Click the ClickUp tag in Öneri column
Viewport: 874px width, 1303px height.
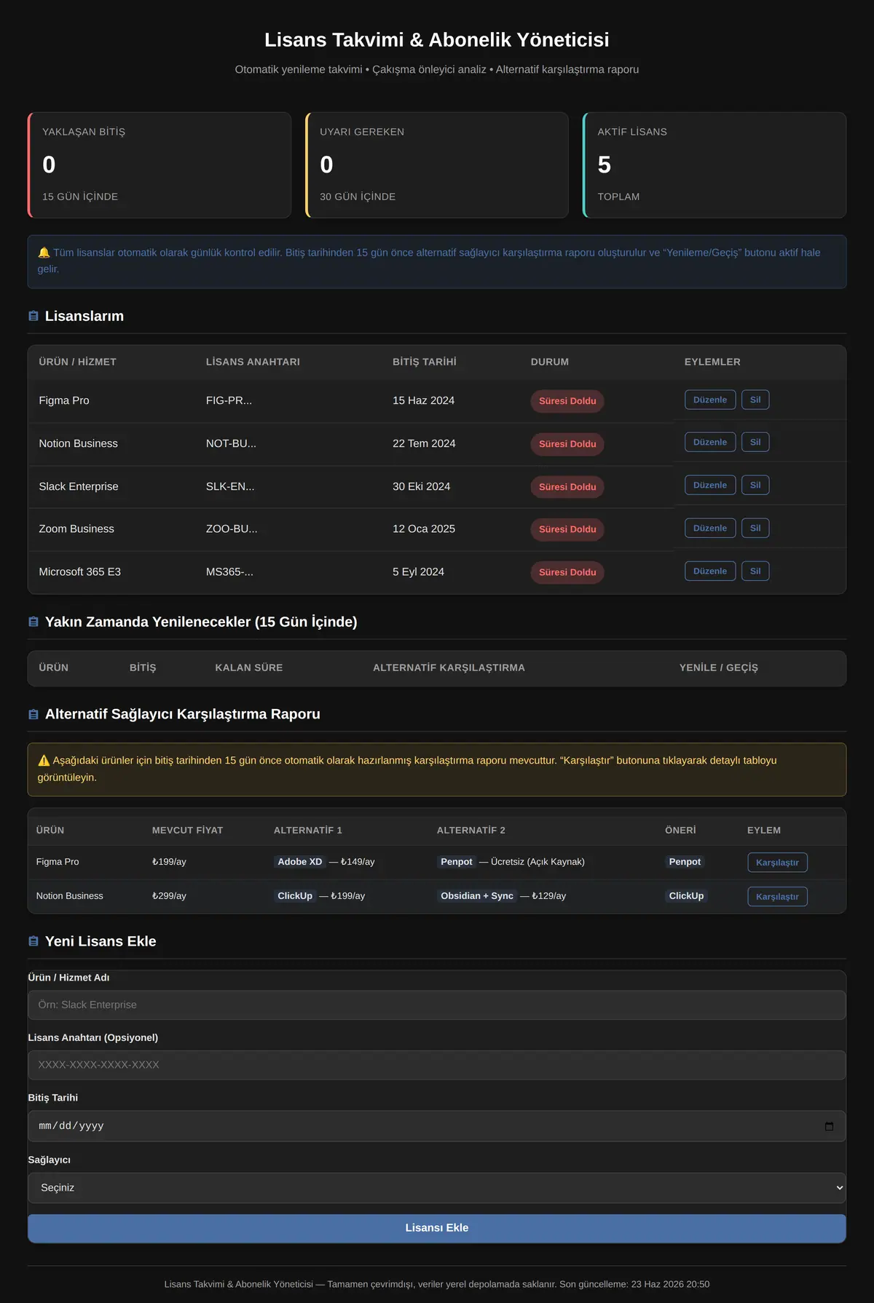click(686, 896)
